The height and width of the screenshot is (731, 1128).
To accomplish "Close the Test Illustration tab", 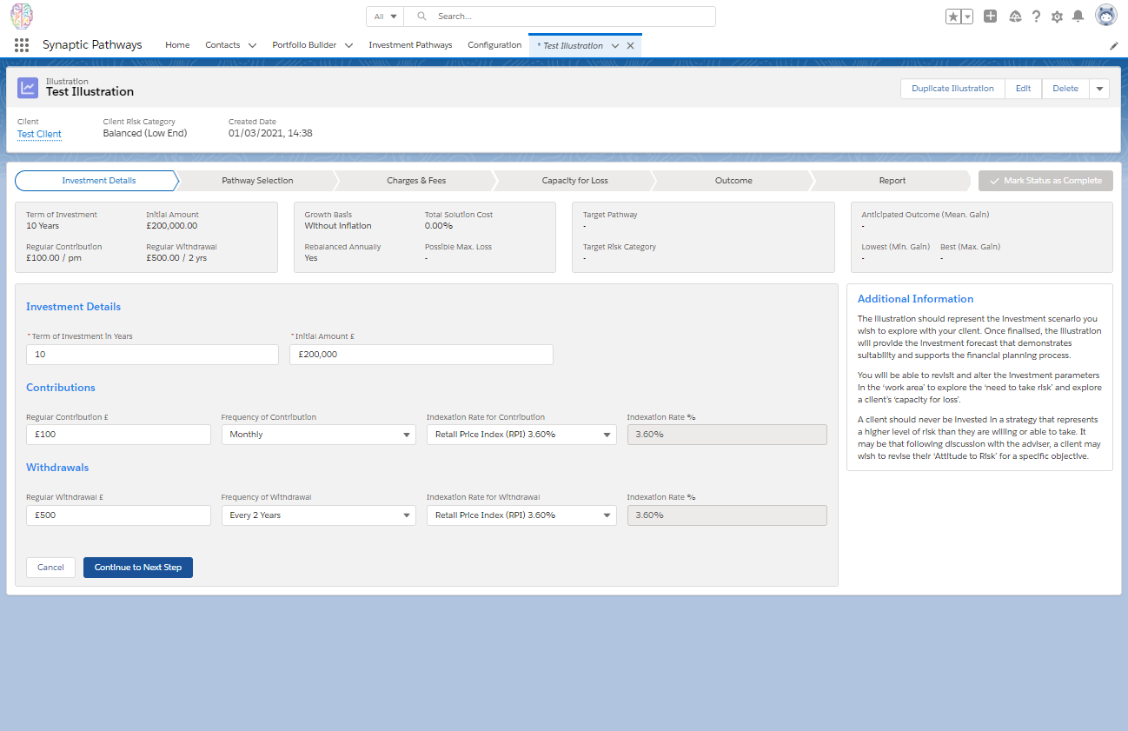I will (x=630, y=45).
